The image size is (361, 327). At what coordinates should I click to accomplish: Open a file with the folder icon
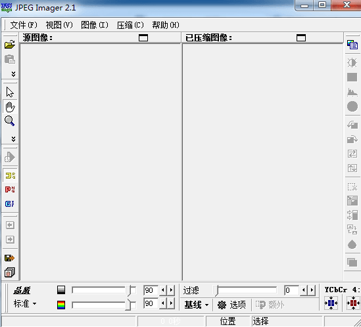(10, 45)
